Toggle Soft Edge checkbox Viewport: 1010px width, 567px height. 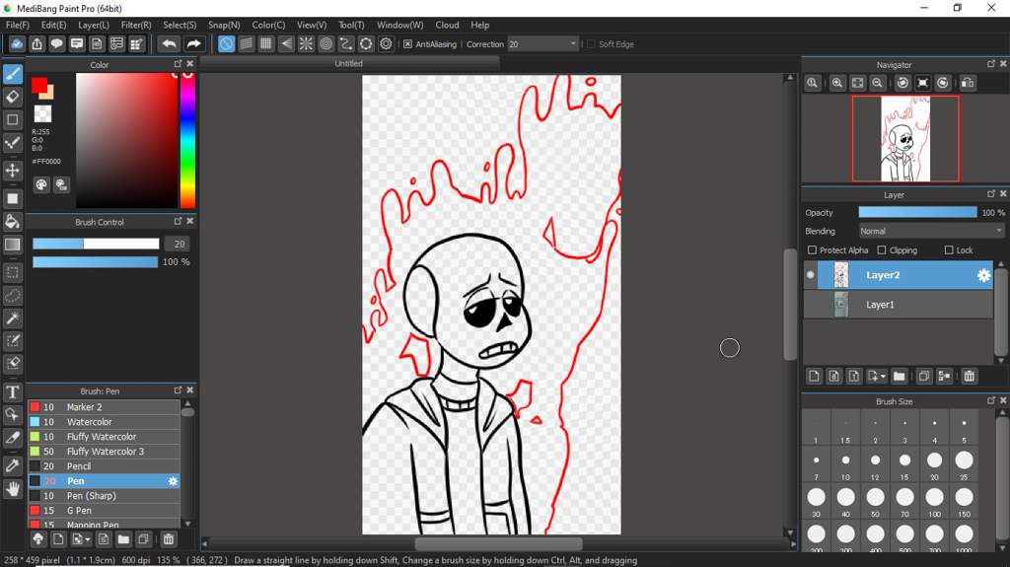click(x=591, y=43)
